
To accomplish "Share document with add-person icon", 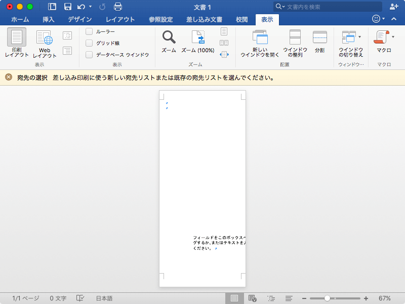I will [394, 7].
